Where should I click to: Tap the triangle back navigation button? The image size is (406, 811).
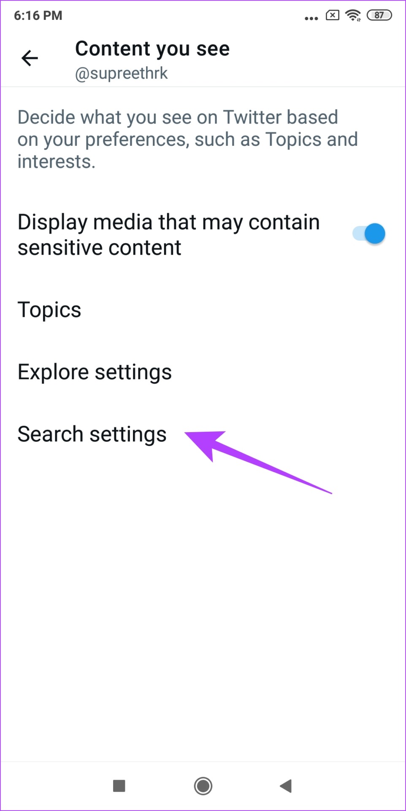(286, 786)
